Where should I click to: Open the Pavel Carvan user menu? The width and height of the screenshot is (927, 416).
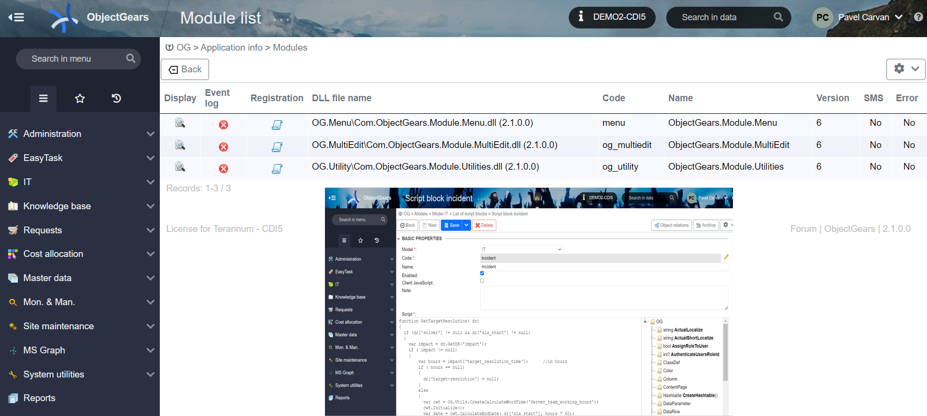[x=870, y=17]
